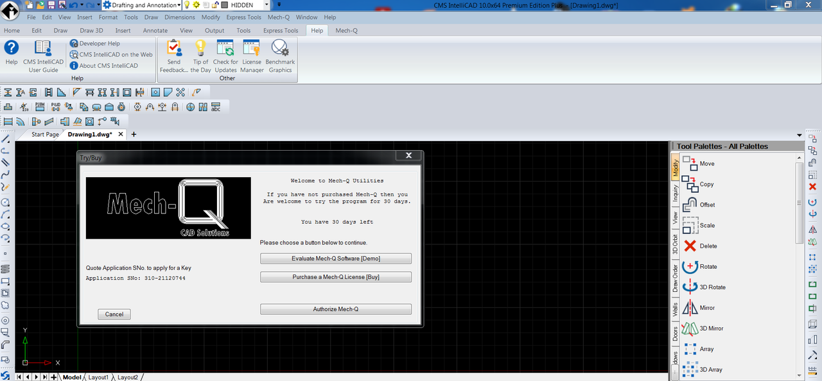Switch to the Draw 3D ribbon tab
This screenshot has height=381, width=822.
91,30
